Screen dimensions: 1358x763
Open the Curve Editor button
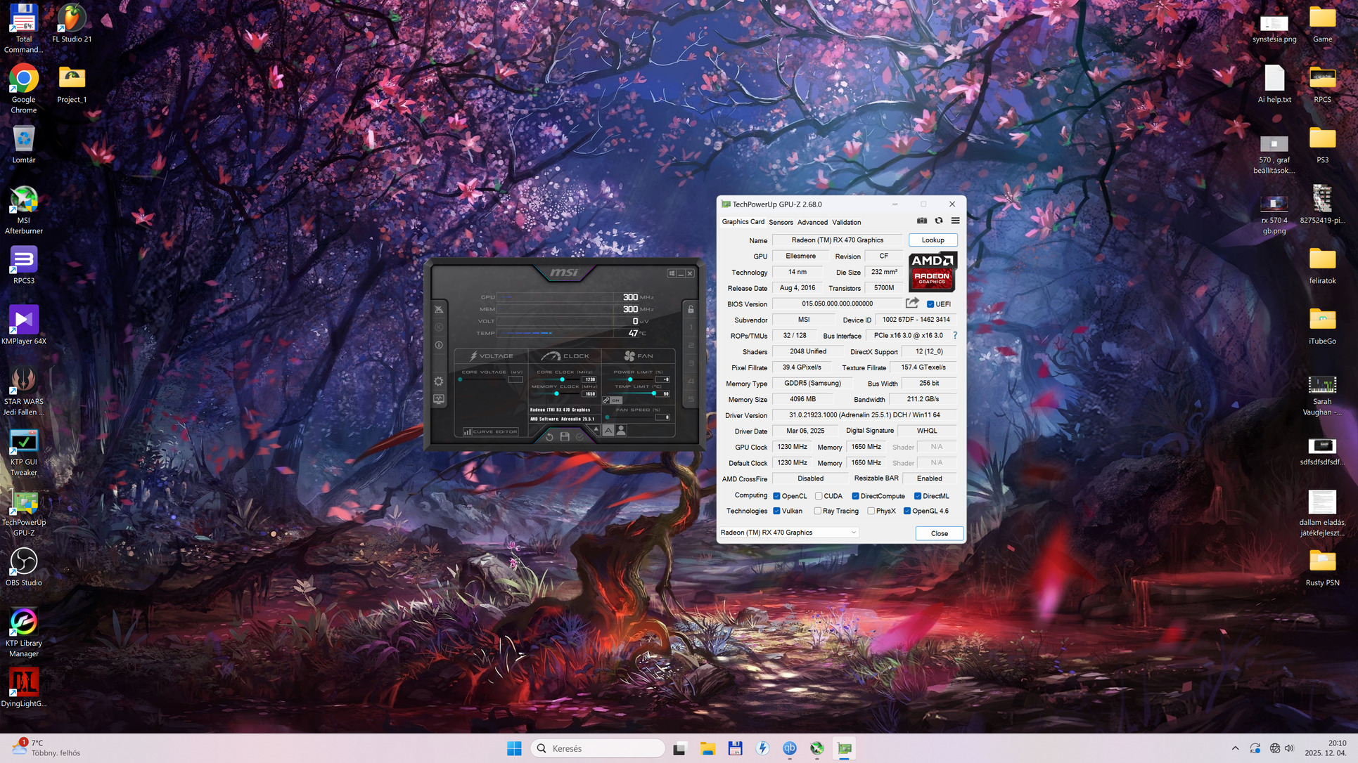tap(491, 432)
